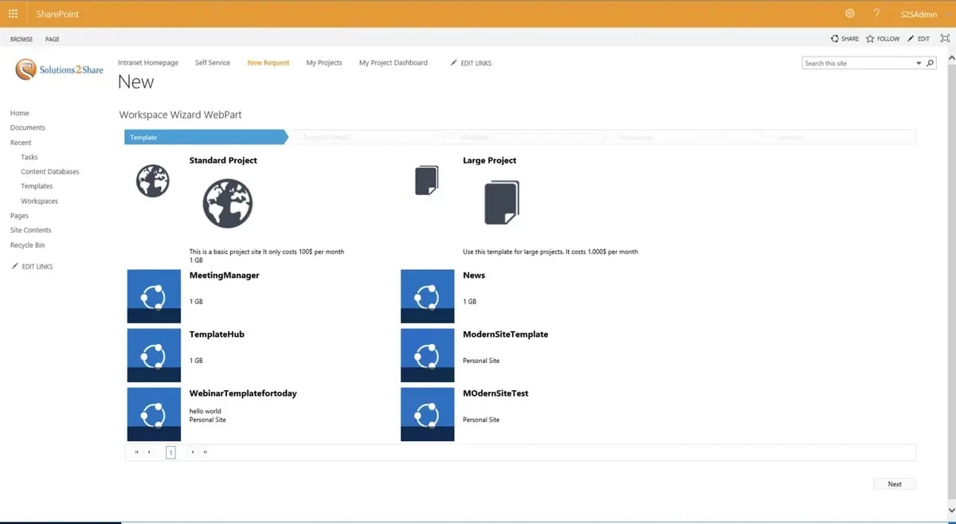
Task: Go to previous page pager arrow
Action: click(x=149, y=452)
